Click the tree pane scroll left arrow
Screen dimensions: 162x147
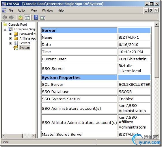coord(4,136)
